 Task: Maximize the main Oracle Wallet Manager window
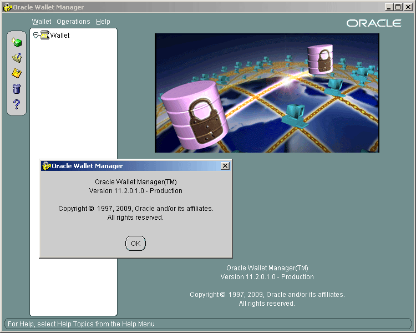[x=398, y=7]
